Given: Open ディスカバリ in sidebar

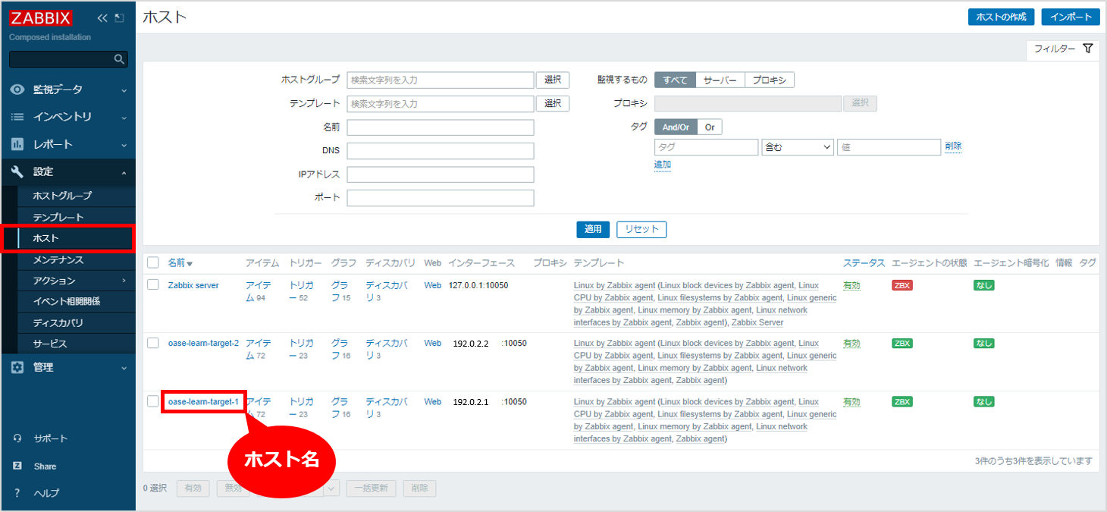Looking at the screenshot, I should (58, 323).
